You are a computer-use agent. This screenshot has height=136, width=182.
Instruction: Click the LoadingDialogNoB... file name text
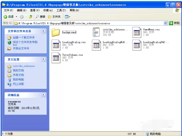[x=115, y=42]
